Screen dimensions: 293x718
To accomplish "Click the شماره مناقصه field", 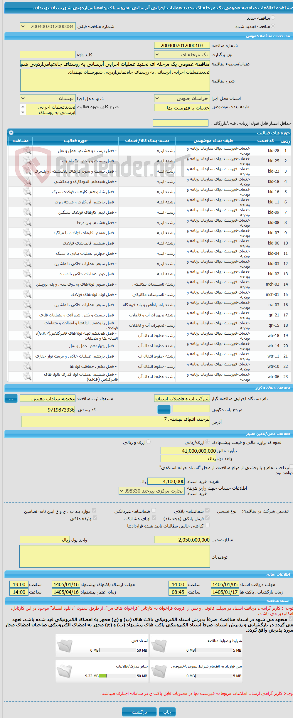I will click(x=182, y=45).
